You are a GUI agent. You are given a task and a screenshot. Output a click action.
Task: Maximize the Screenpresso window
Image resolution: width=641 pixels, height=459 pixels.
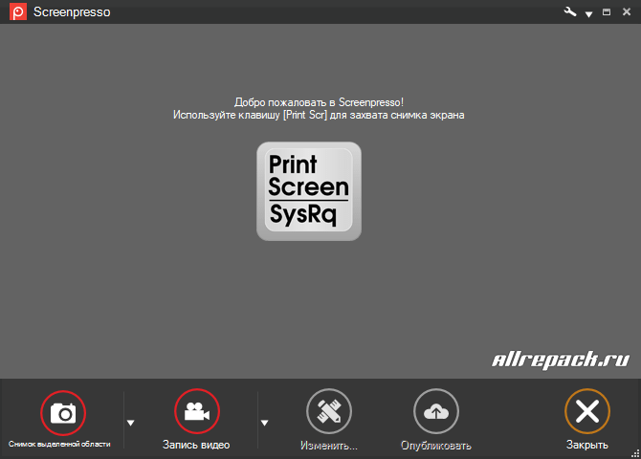607,11
